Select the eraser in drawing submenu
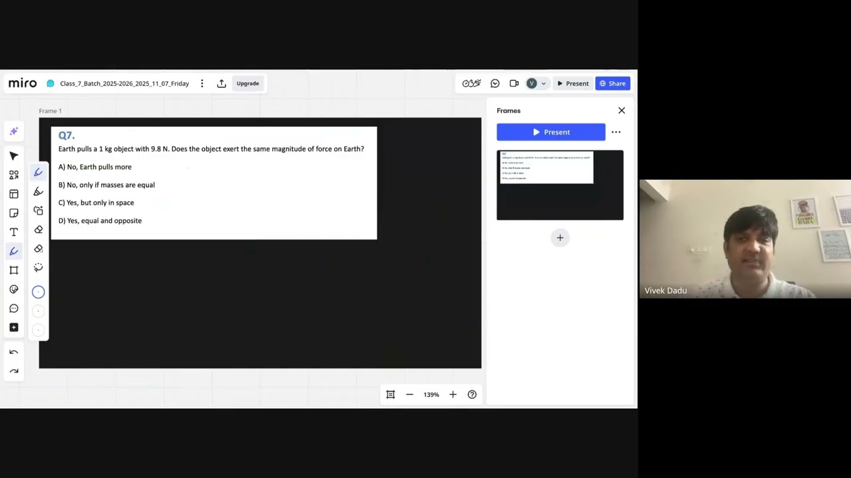 click(39, 230)
